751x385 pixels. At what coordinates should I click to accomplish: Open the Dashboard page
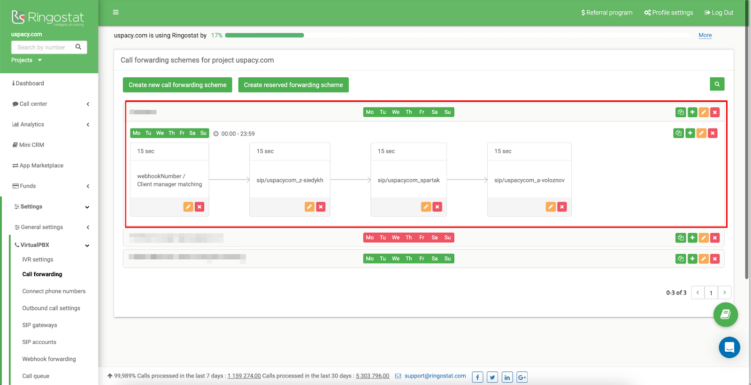pyautogui.click(x=28, y=83)
